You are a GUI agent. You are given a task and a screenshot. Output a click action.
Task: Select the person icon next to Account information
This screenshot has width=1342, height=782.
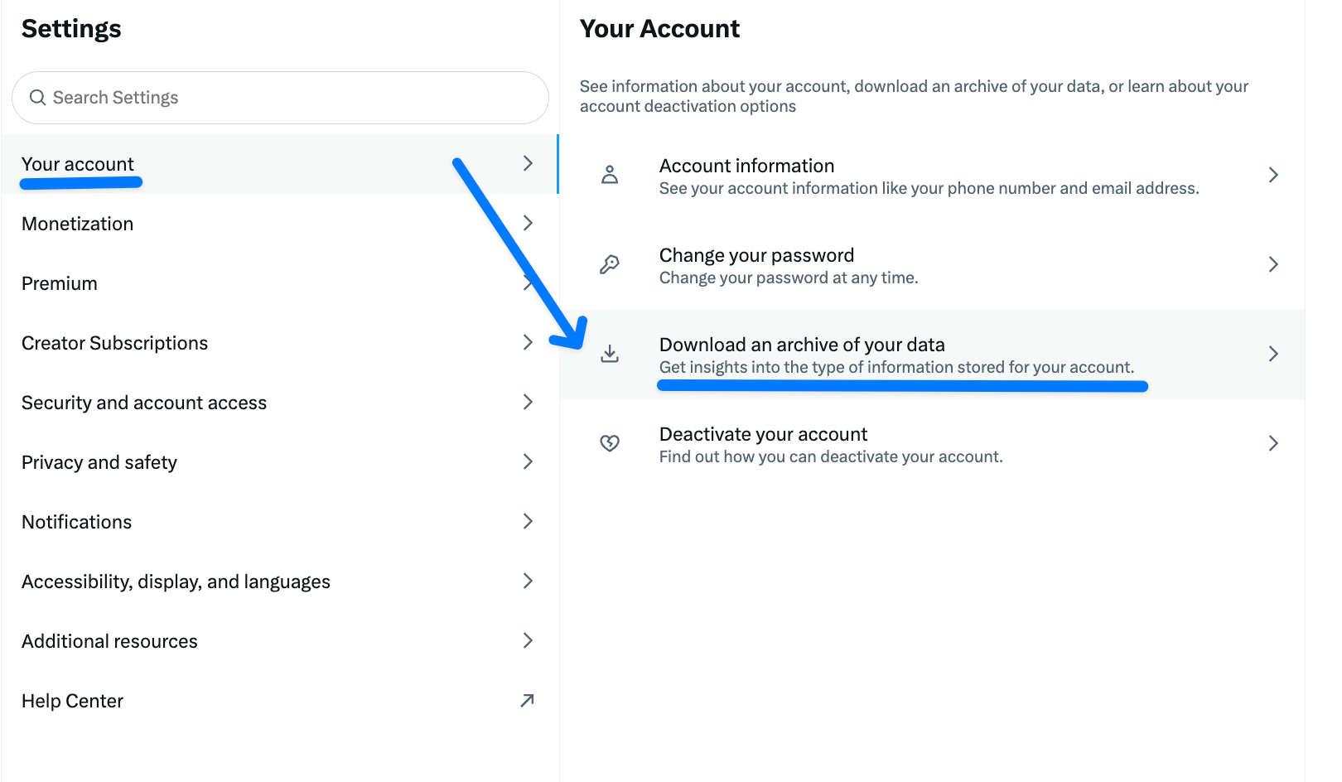tap(610, 174)
